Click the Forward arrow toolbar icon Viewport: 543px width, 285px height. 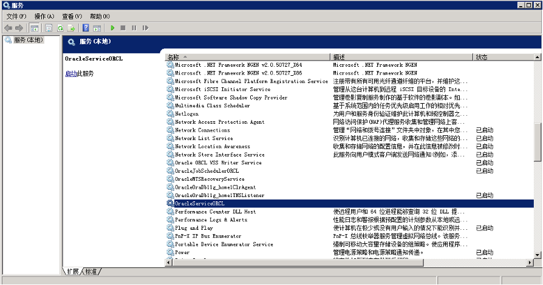coord(19,28)
